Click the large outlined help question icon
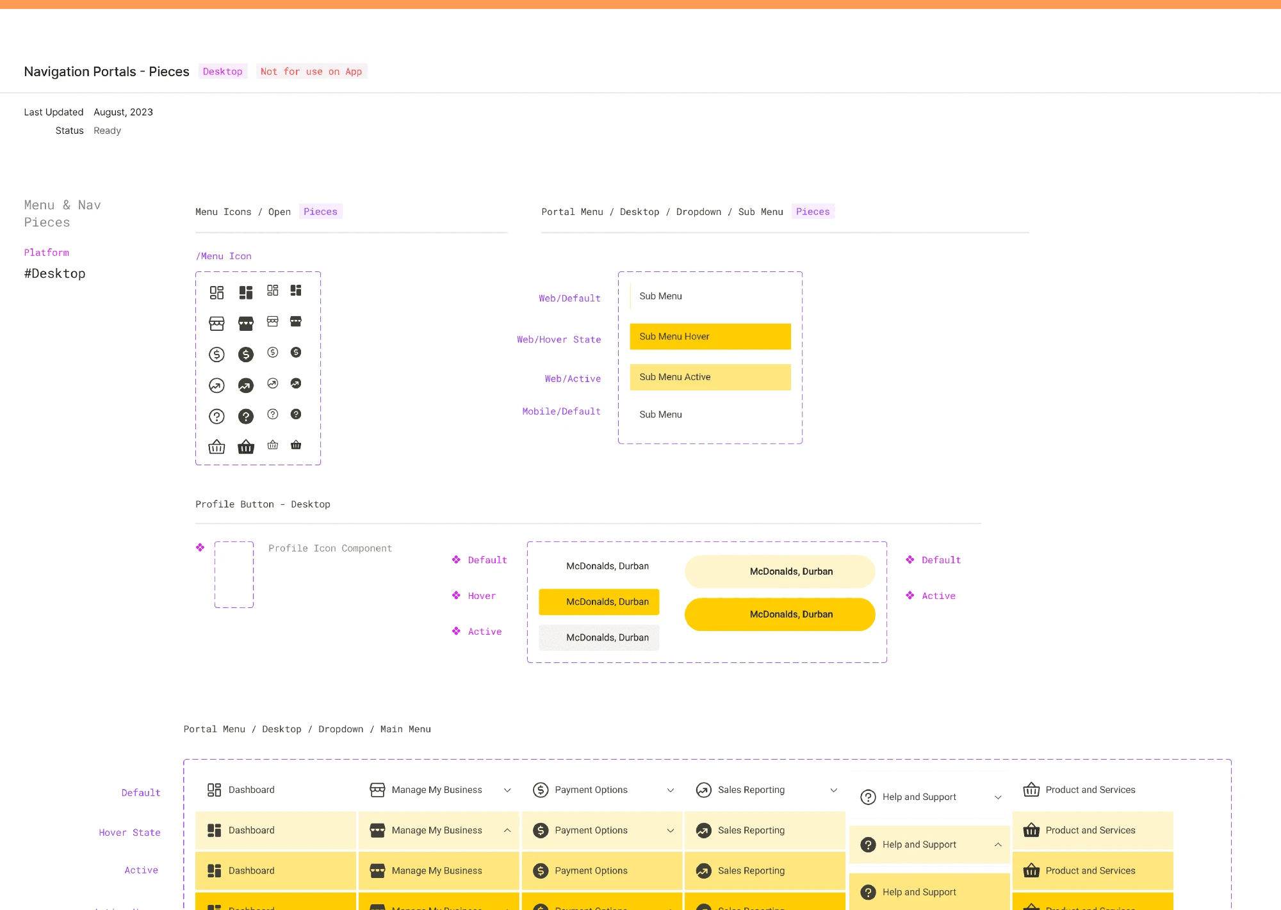Viewport: 1281px width, 910px height. [x=216, y=417]
